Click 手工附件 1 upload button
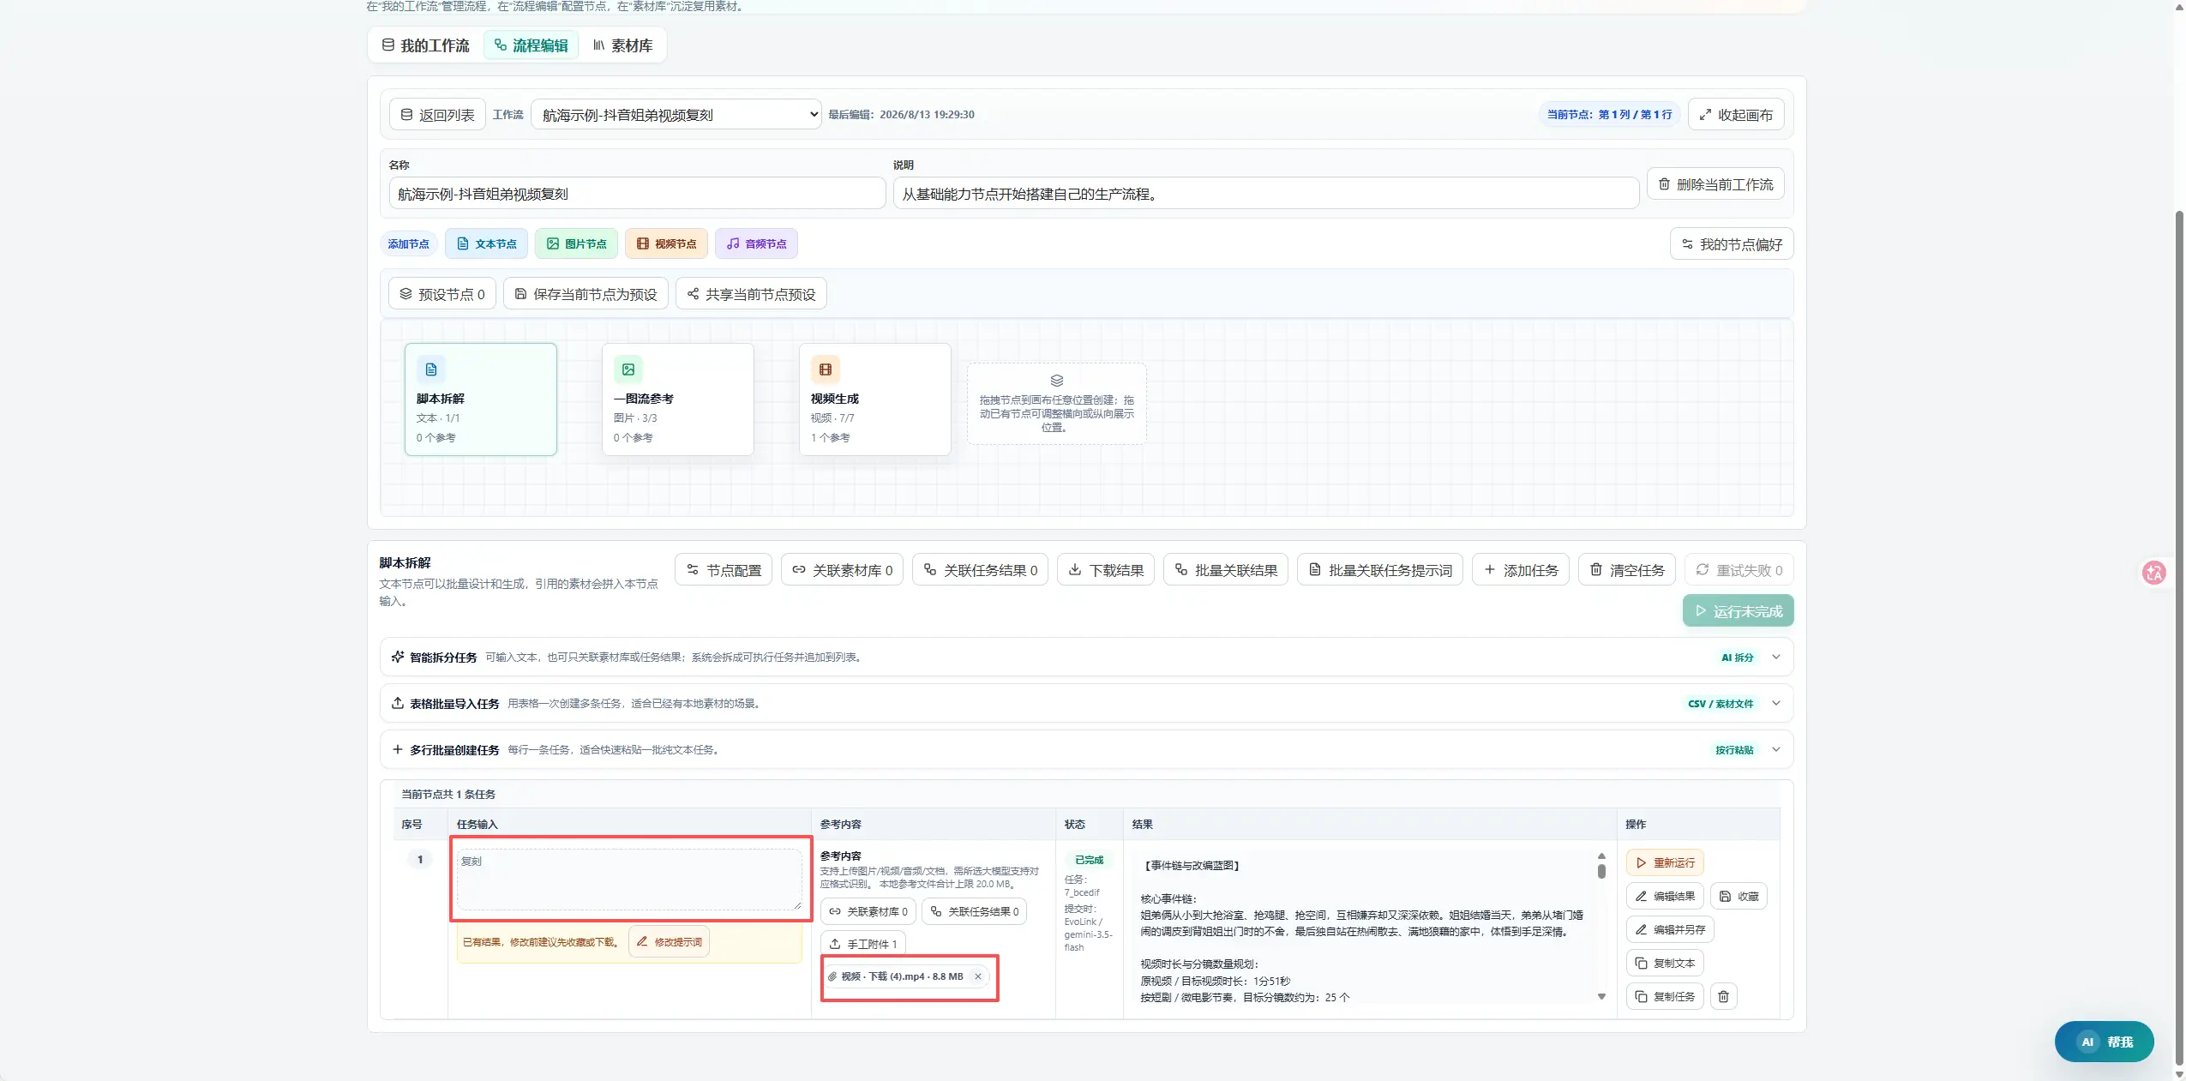2186x1081 pixels. 863,944
